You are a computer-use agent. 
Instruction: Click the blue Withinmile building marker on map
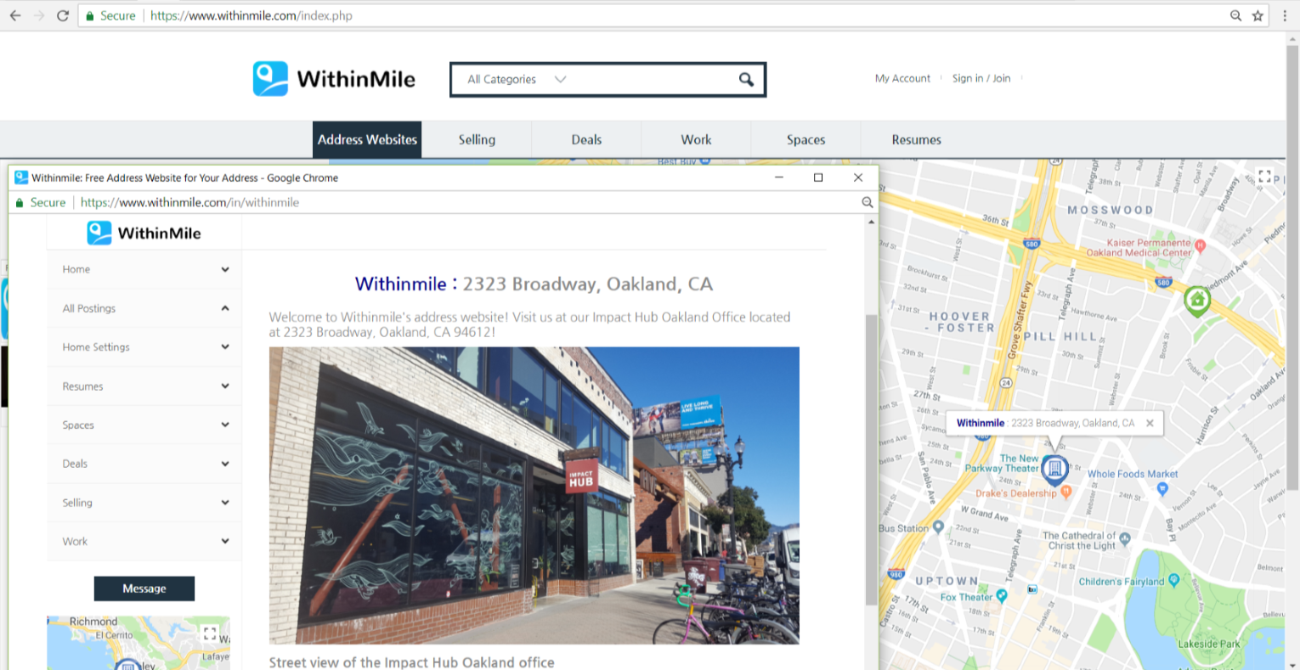pos(1054,470)
